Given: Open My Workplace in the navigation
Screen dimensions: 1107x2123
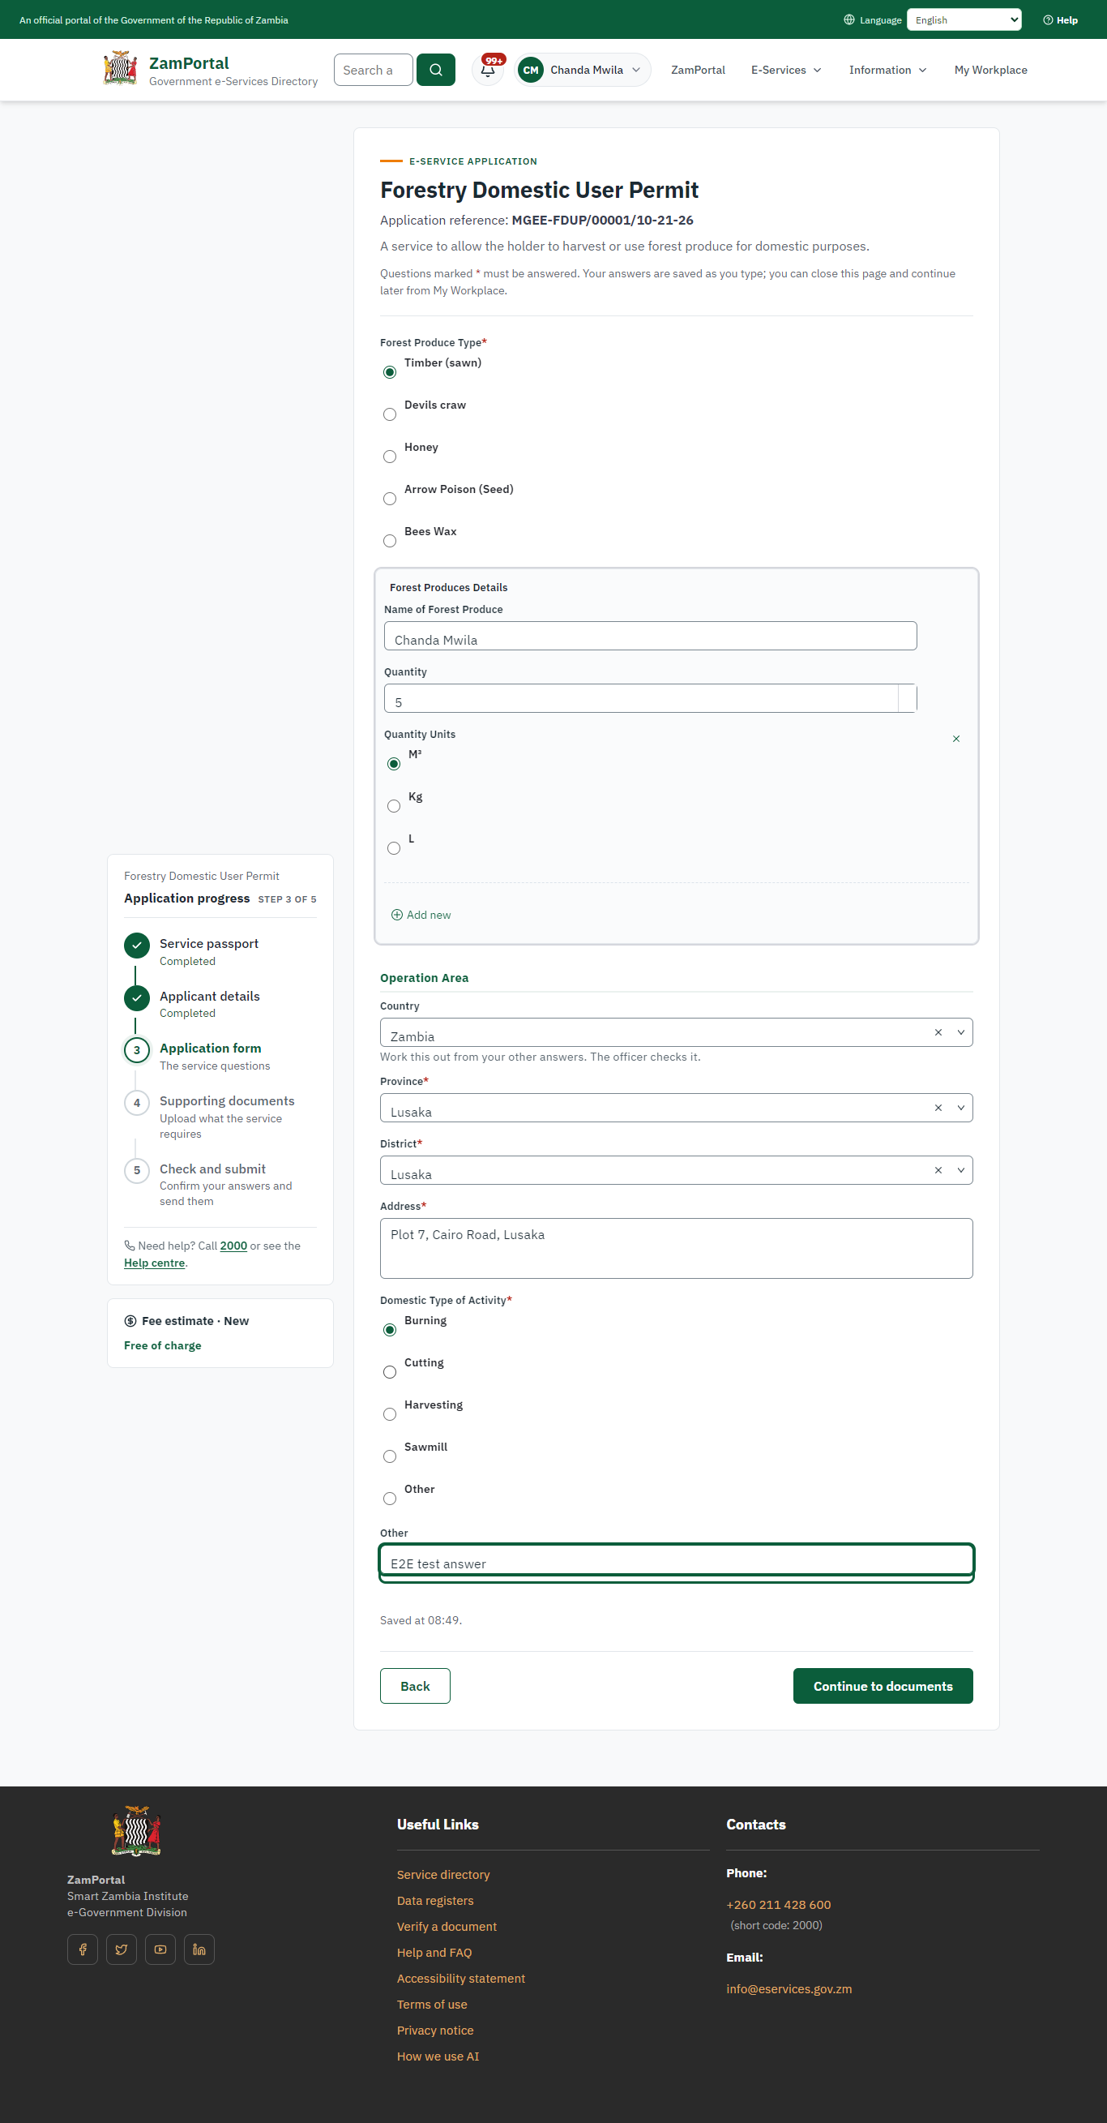Looking at the screenshot, I should pos(990,70).
